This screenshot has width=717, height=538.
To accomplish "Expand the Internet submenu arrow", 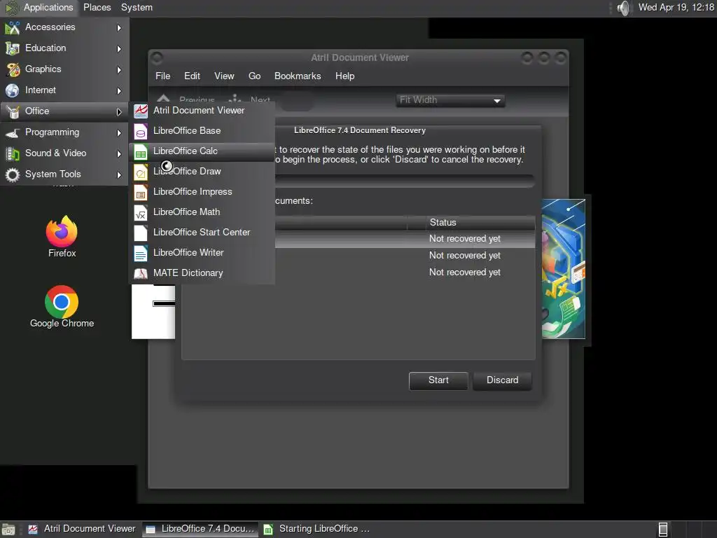I will point(119,90).
